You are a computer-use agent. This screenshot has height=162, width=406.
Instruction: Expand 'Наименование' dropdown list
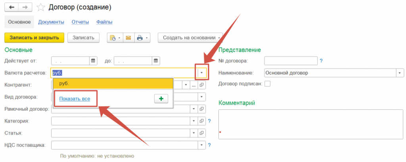point(399,73)
